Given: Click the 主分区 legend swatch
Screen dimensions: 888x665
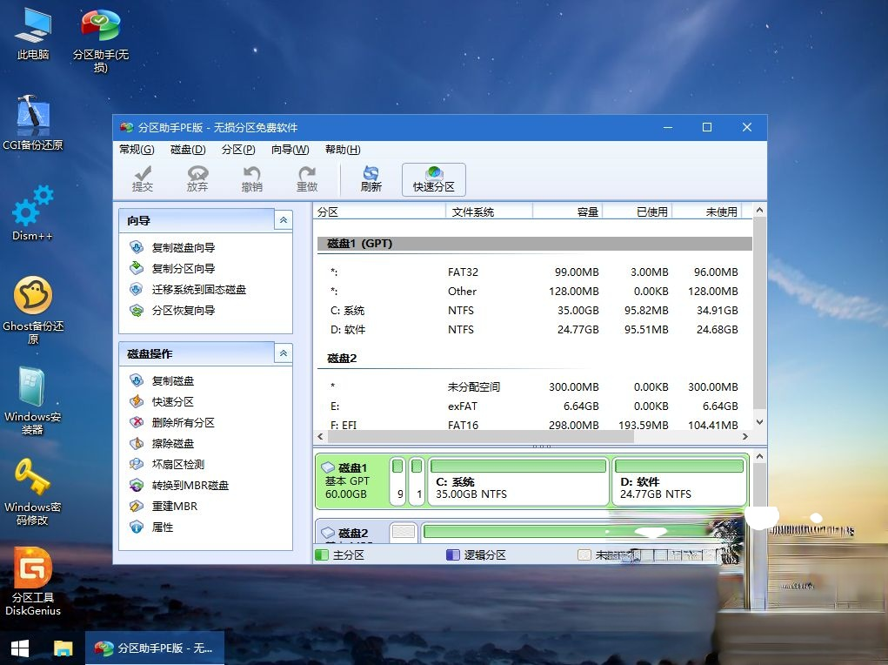Looking at the screenshot, I should coord(323,555).
